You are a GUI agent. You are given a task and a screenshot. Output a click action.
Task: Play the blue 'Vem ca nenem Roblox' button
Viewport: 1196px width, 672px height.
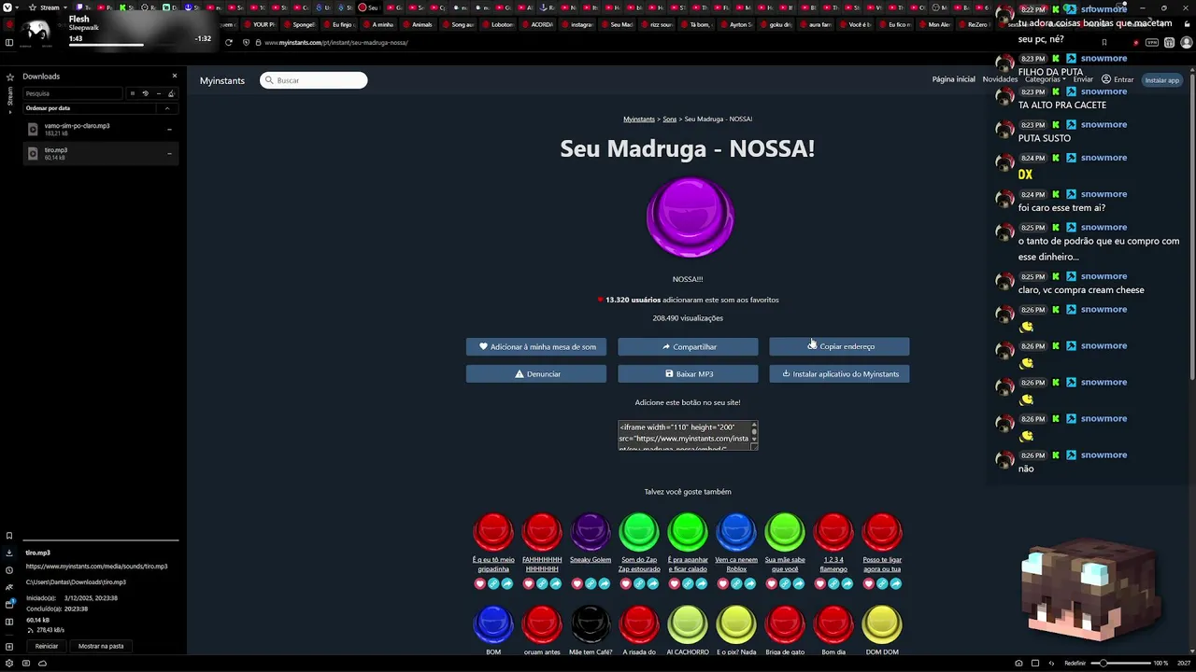(736, 531)
